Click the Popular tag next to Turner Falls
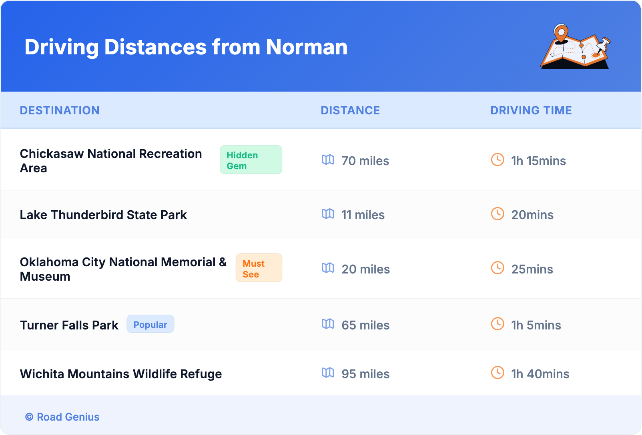Viewport: 642px width, 435px height. pos(150,324)
